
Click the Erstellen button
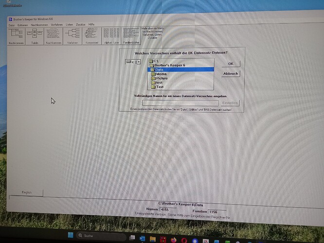pos(230,103)
